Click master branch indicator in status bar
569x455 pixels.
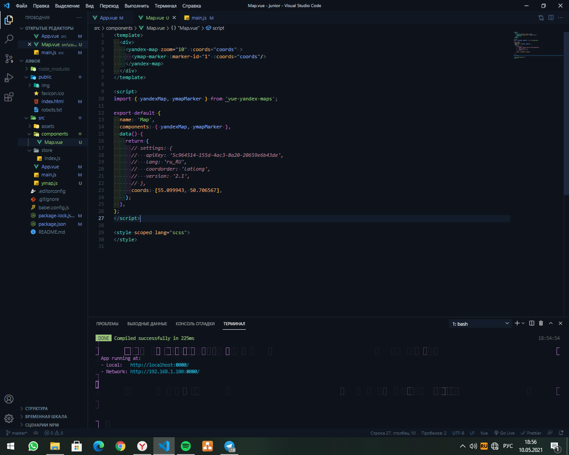point(16,433)
